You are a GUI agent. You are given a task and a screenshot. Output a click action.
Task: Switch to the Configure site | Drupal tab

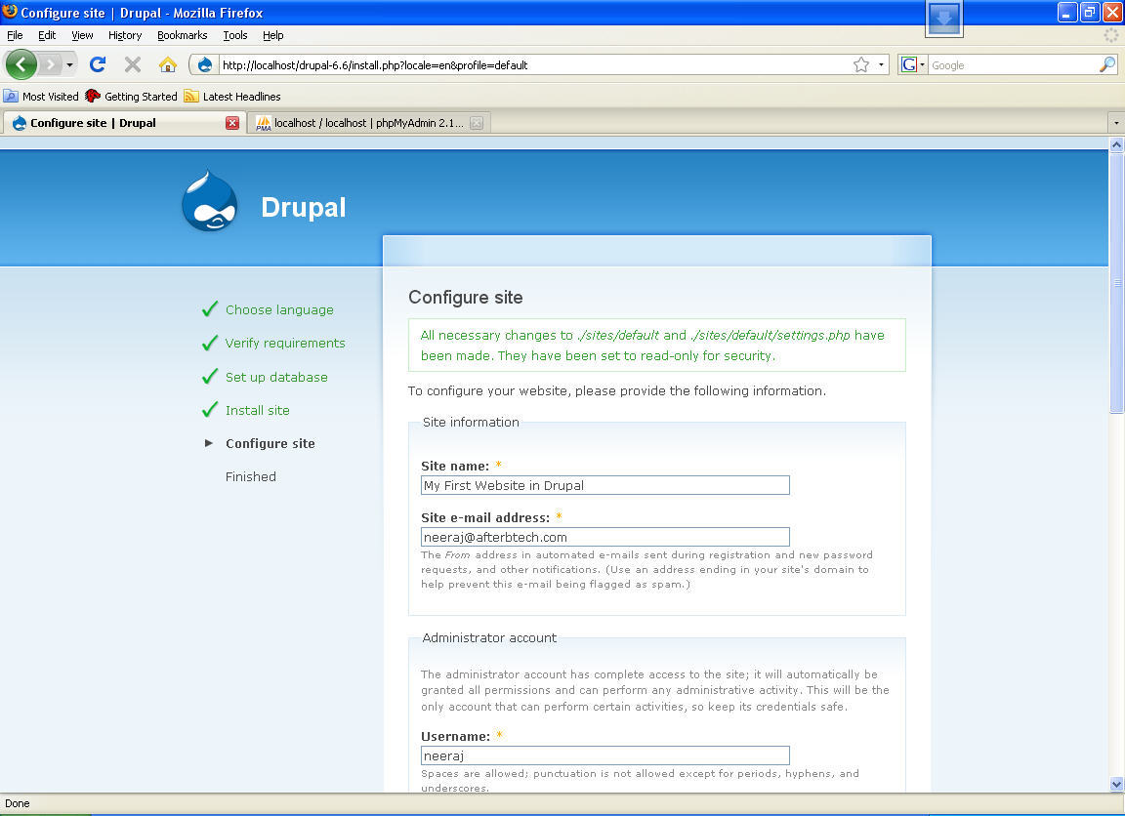(123, 123)
